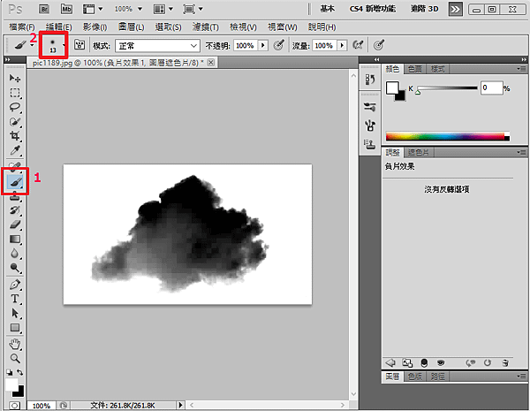Open the 流量 flow slider arrow
The width and height of the screenshot is (530, 411).
[342, 45]
